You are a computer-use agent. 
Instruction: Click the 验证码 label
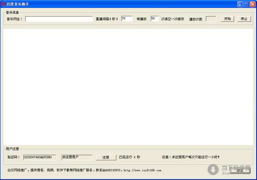13,157
